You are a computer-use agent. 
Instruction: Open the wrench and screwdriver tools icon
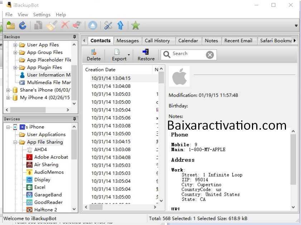108,25
